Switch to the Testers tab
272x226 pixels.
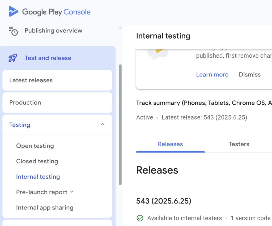239,144
